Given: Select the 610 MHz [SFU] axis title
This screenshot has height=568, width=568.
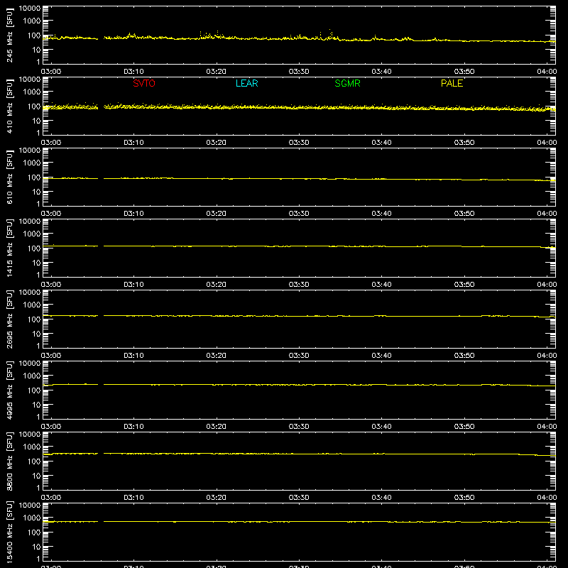Looking at the screenshot, I should tap(10, 177).
